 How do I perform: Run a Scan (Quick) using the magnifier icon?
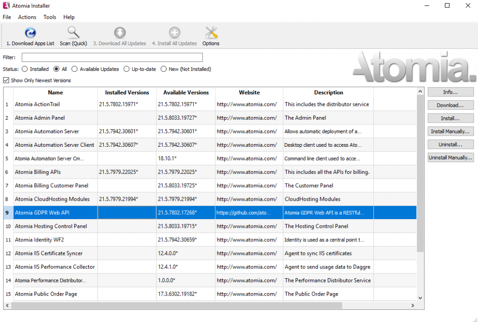click(x=73, y=33)
